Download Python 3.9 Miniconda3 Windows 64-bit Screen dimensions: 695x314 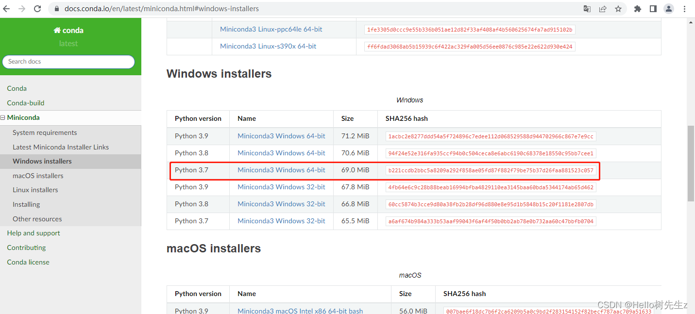(x=281, y=136)
